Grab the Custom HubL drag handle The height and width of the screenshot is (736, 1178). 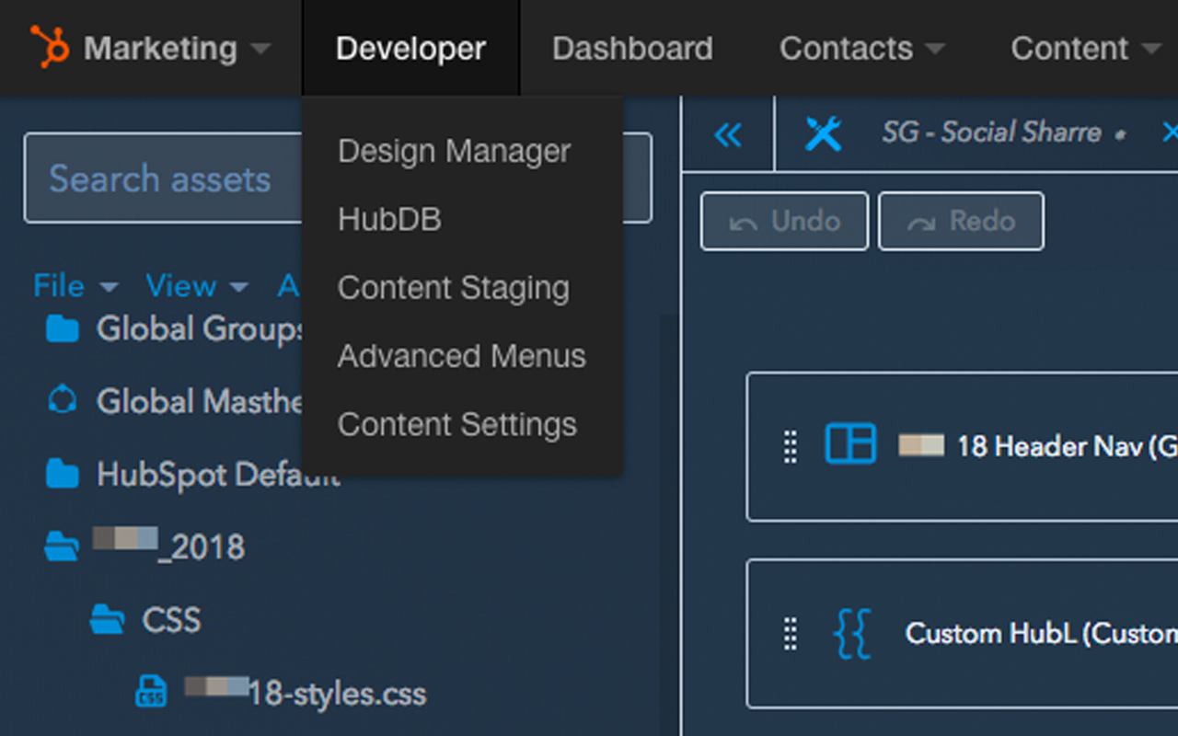[x=790, y=634]
